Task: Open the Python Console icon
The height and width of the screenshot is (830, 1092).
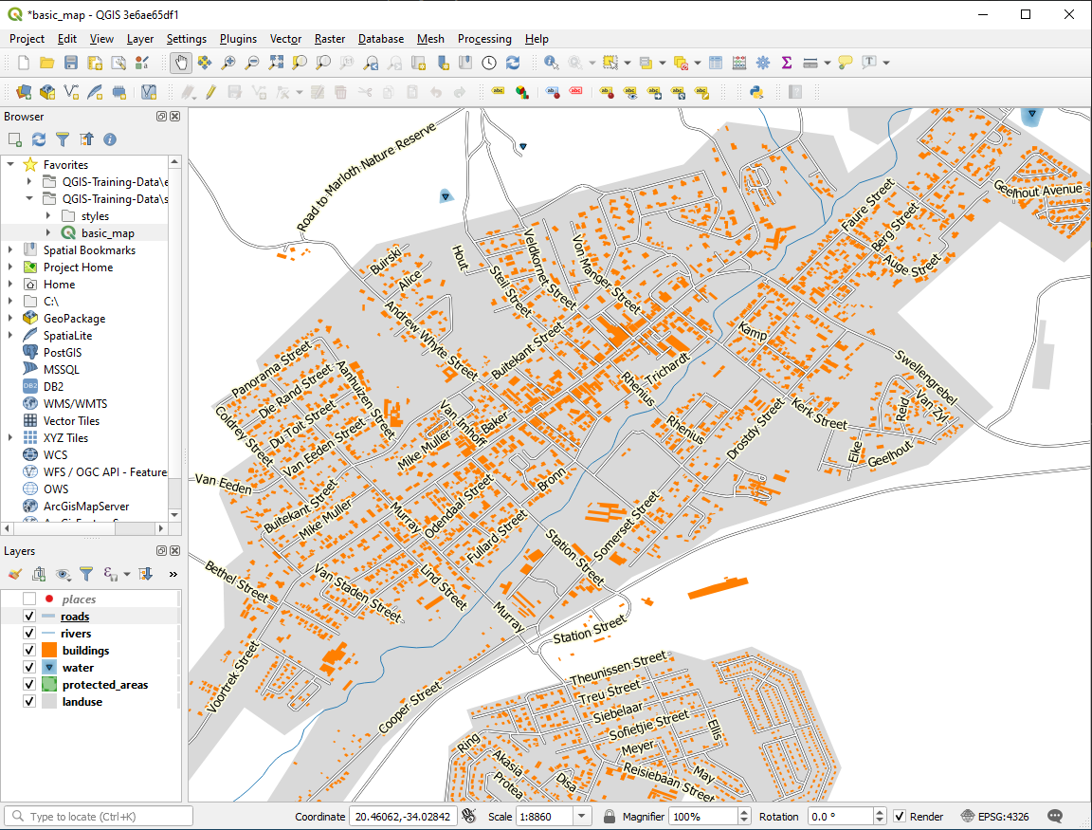Action: [x=756, y=92]
